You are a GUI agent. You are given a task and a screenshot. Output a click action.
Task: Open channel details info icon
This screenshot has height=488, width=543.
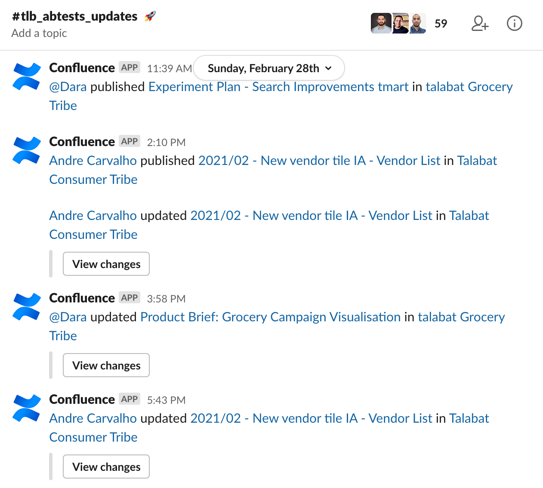(x=515, y=23)
